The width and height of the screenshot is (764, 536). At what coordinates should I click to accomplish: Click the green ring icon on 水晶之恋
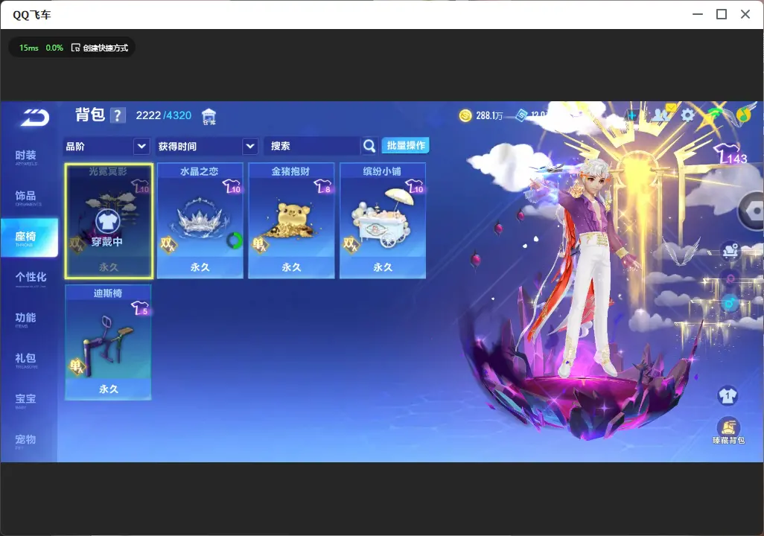pyautogui.click(x=235, y=240)
